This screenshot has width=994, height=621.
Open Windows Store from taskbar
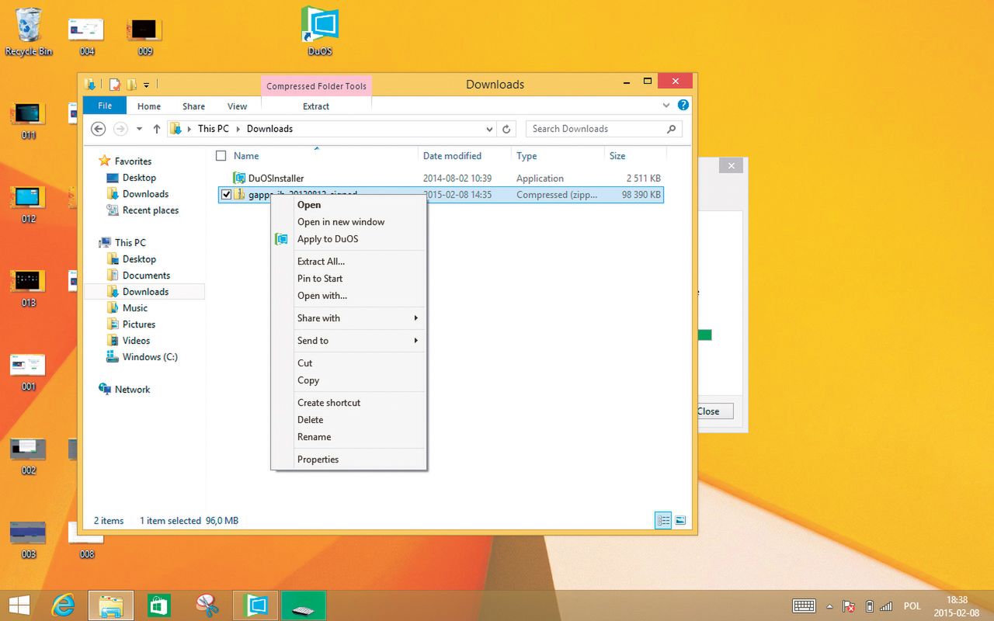159,605
